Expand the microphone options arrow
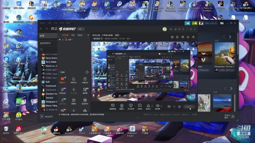Screen dimensions: 255x143 [x=152, y=106]
